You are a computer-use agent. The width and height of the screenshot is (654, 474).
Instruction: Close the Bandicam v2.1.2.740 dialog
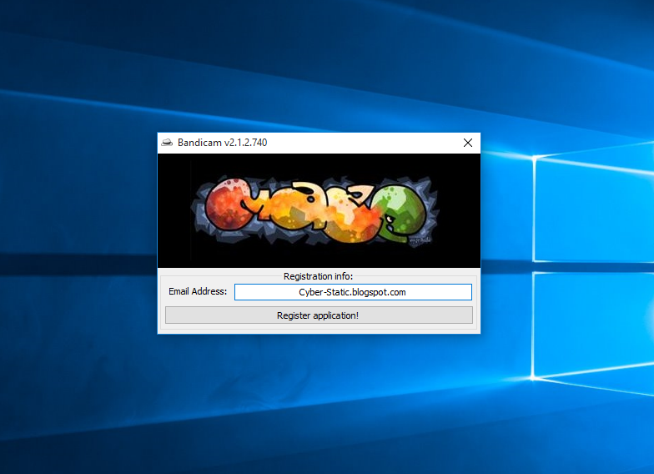[468, 143]
